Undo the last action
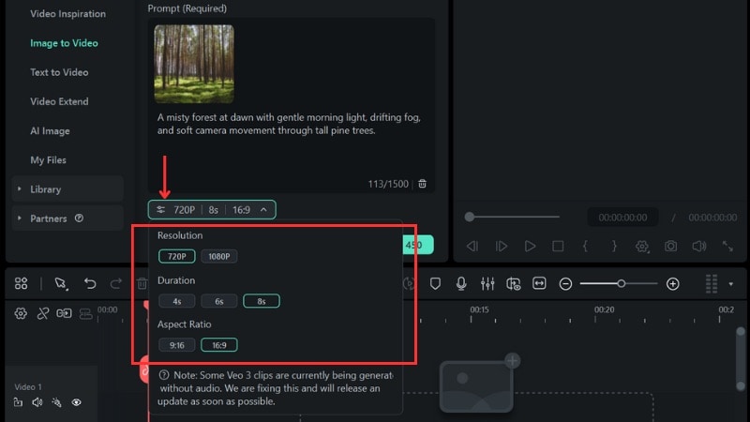The width and height of the screenshot is (750, 422). (89, 284)
